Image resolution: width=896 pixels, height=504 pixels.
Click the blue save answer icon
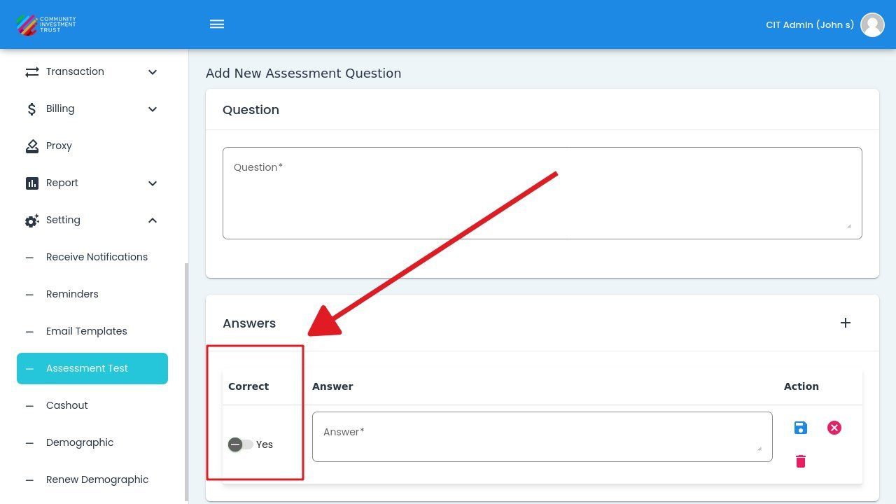[801, 428]
